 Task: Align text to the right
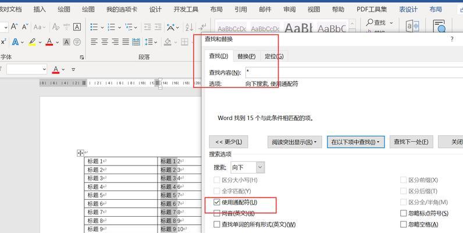pyautogui.click(x=115, y=42)
